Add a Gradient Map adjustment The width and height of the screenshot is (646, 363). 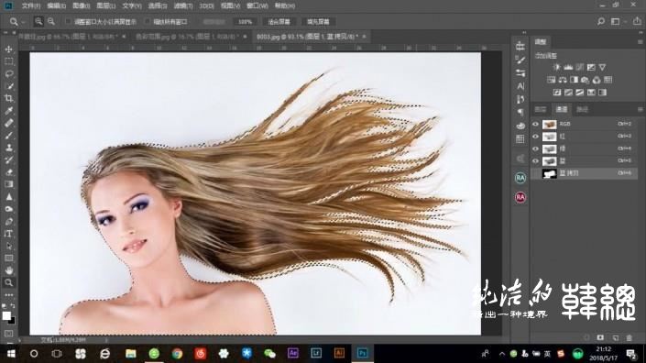(602, 93)
